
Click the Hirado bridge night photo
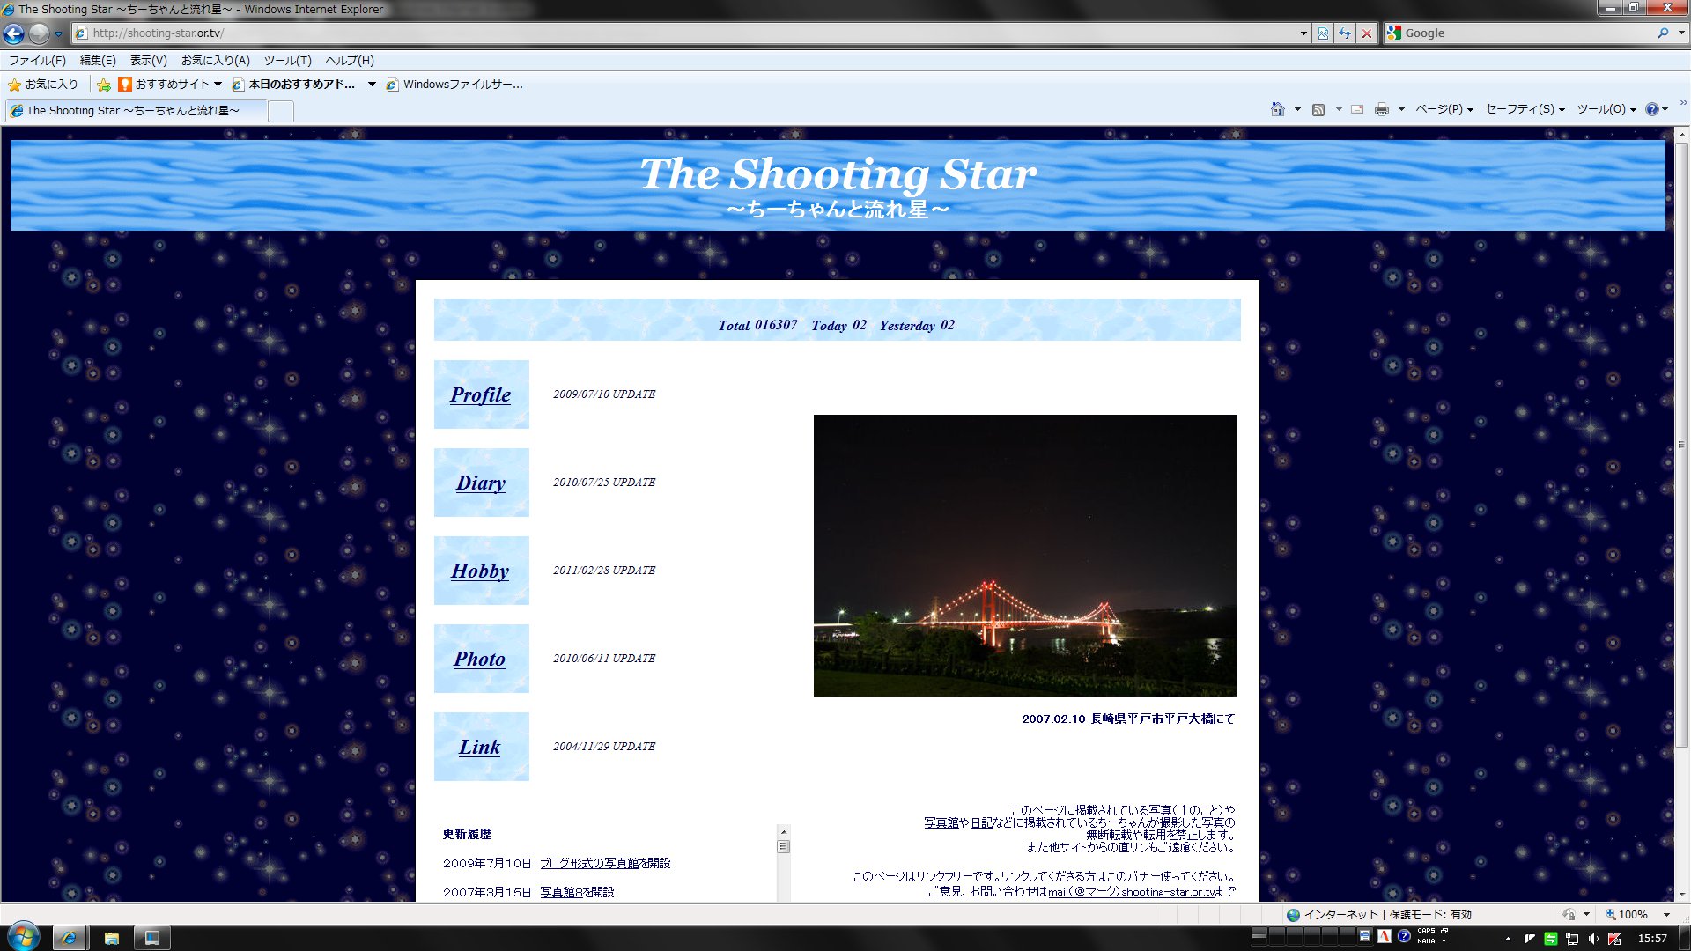pyautogui.click(x=1024, y=556)
